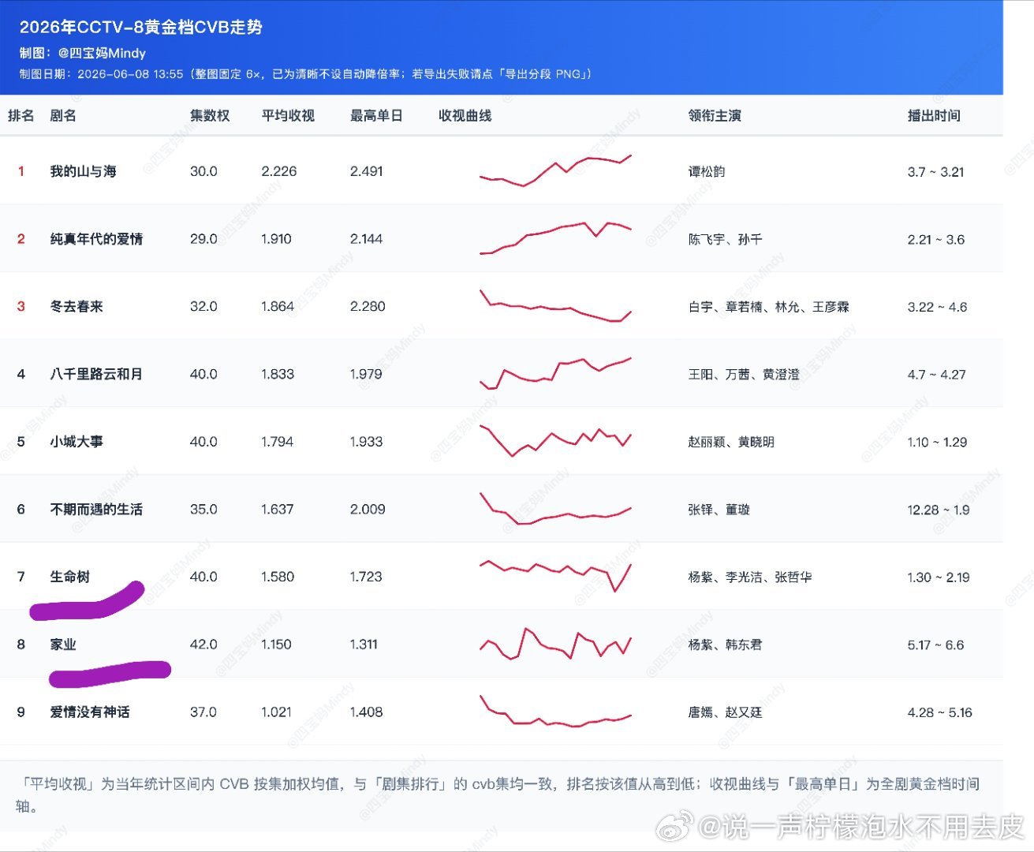
Task: Select the drama title 纯真年代的爱情
Action: [x=96, y=239]
